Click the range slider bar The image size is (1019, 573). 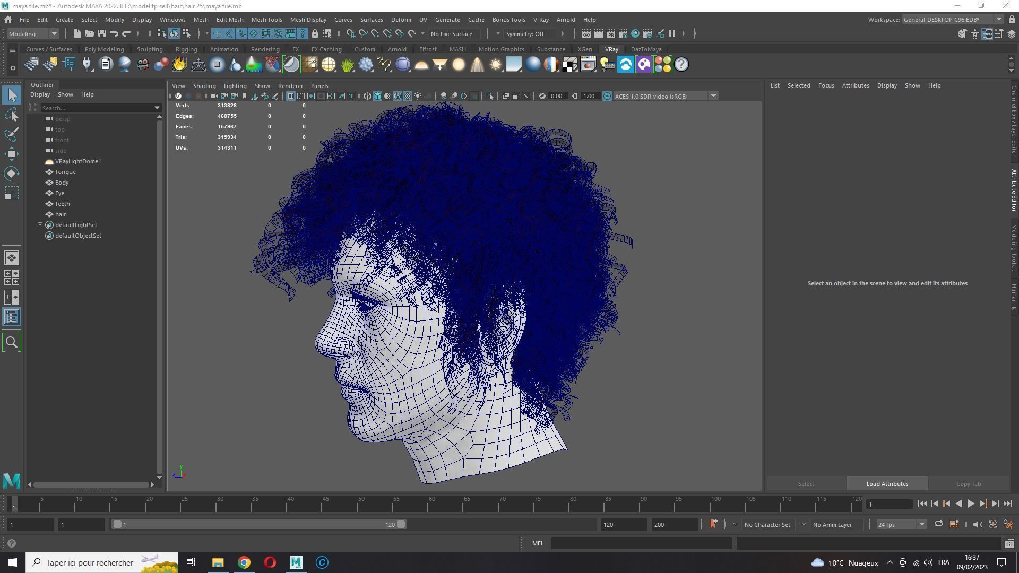(x=259, y=525)
